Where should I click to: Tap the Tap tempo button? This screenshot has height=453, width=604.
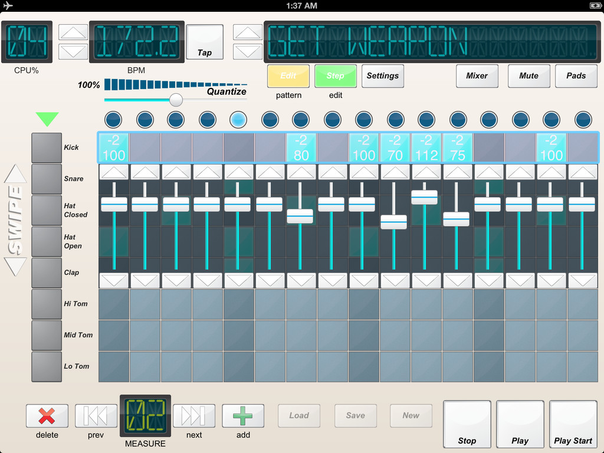pyautogui.click(x=205, y=42)
